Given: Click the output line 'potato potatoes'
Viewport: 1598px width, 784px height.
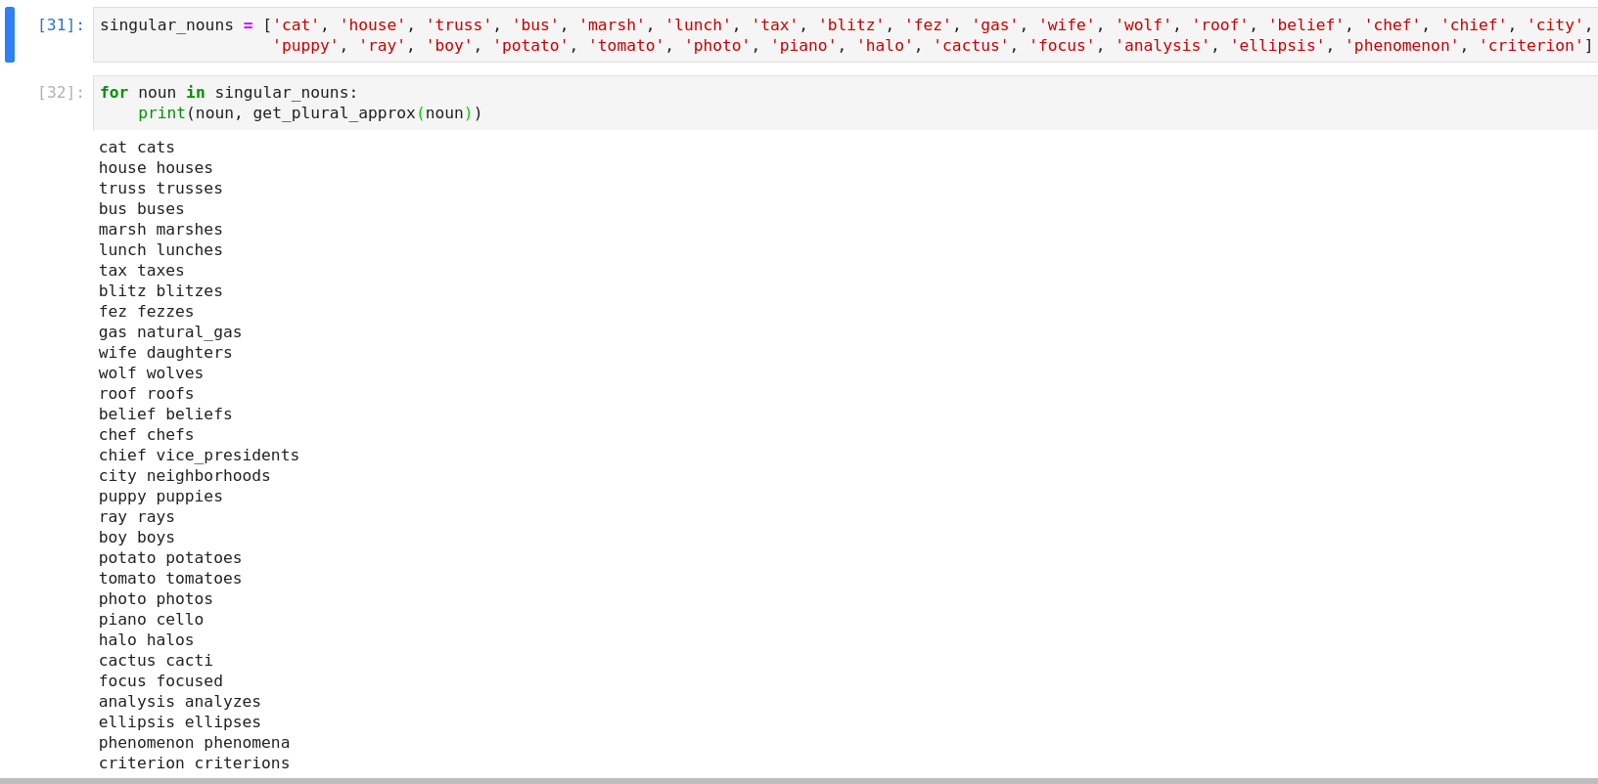Looking at the screenshot, I should tap(170, 558).
